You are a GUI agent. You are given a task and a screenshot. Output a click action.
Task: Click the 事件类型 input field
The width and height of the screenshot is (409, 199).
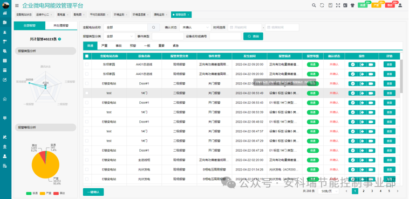tap(168, 37)
